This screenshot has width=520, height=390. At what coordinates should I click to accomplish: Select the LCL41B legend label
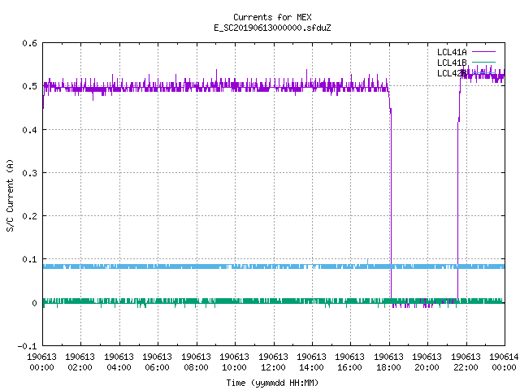click(452, 63)
